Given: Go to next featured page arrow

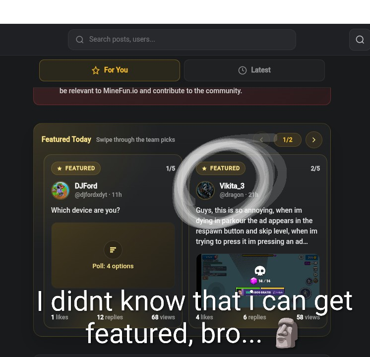Looking at the screenshot, I should pos(314,140).
